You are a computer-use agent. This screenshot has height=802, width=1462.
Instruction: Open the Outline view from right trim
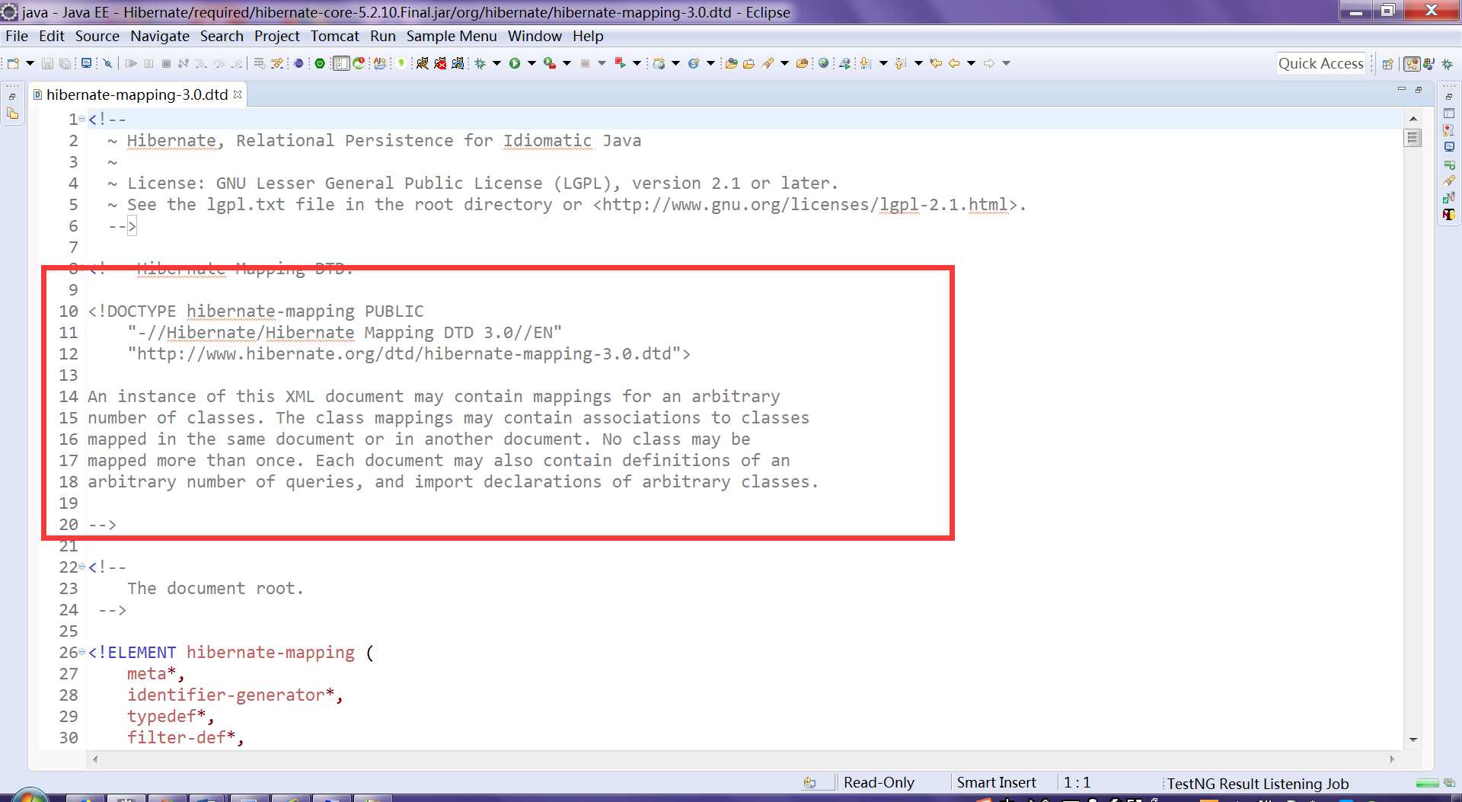pos(1449,113)
